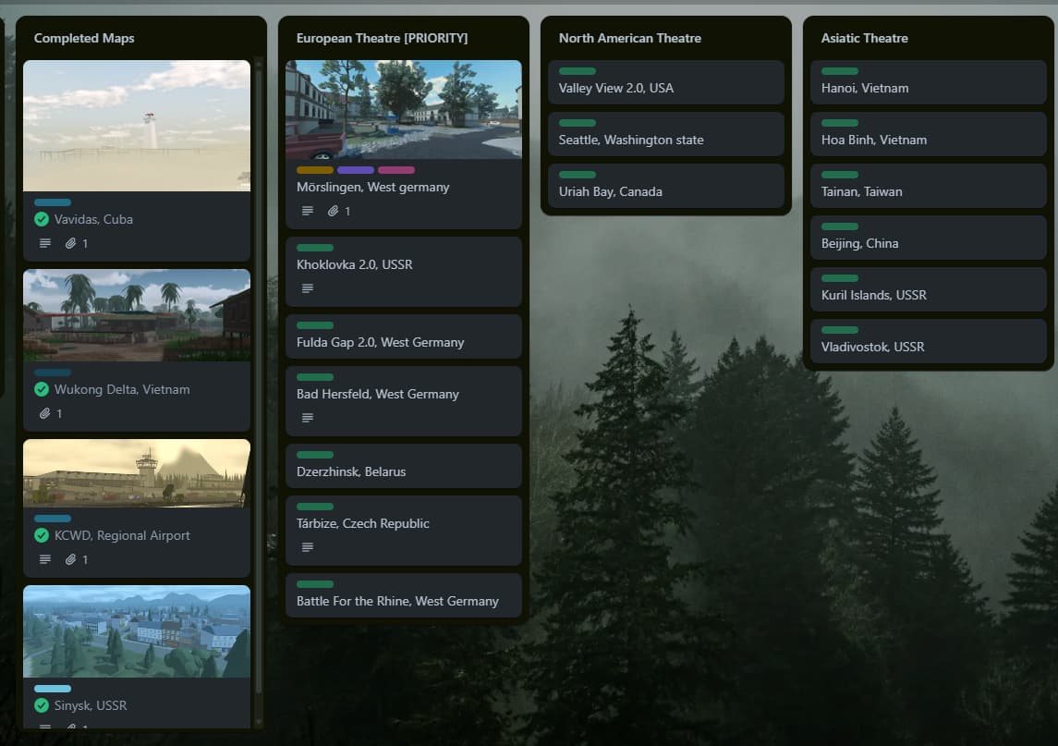The image size is (1058, 746).
Task: Click the Completed Maps list title
Action: [x=84, y=39]
